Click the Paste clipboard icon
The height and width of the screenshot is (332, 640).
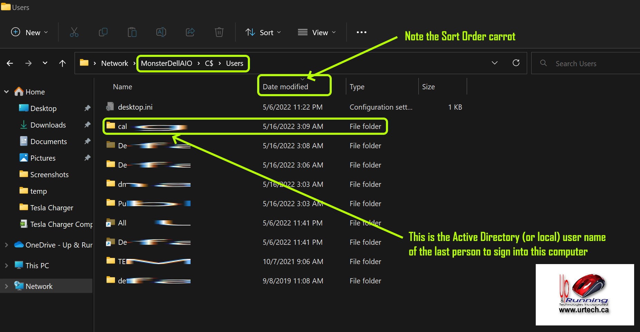(132, 32)
